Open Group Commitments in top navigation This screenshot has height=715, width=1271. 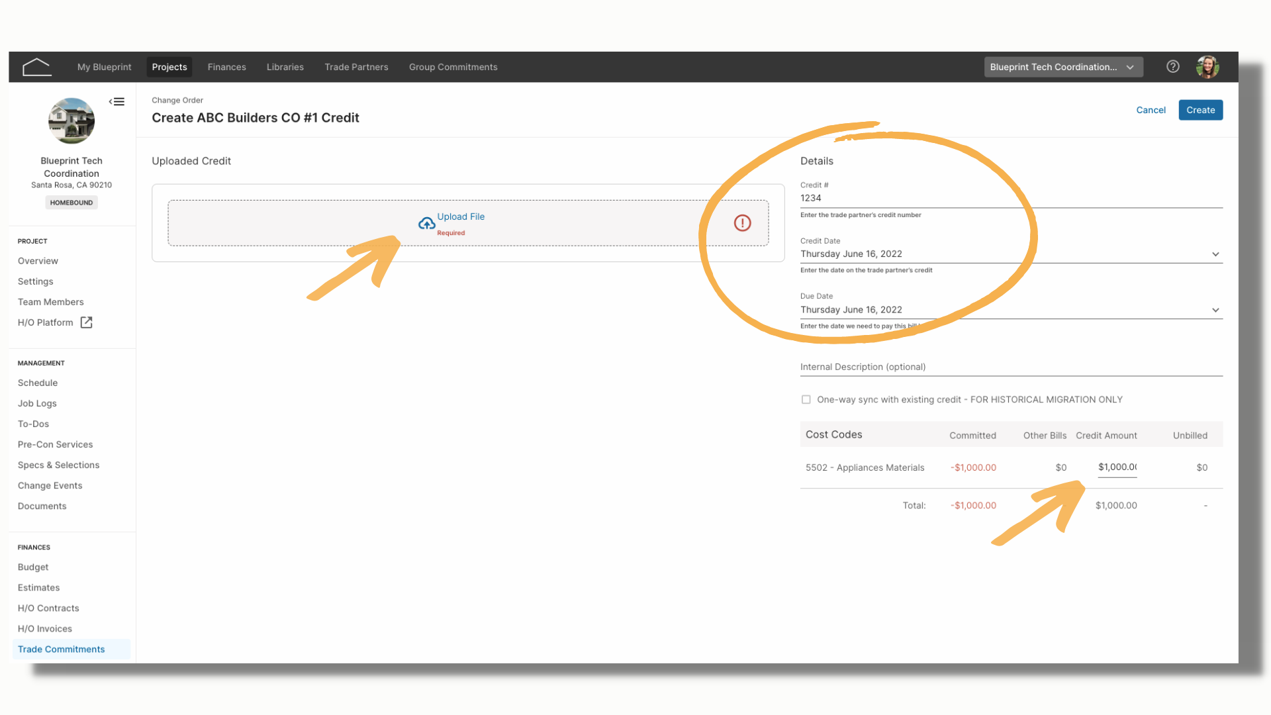453,67
